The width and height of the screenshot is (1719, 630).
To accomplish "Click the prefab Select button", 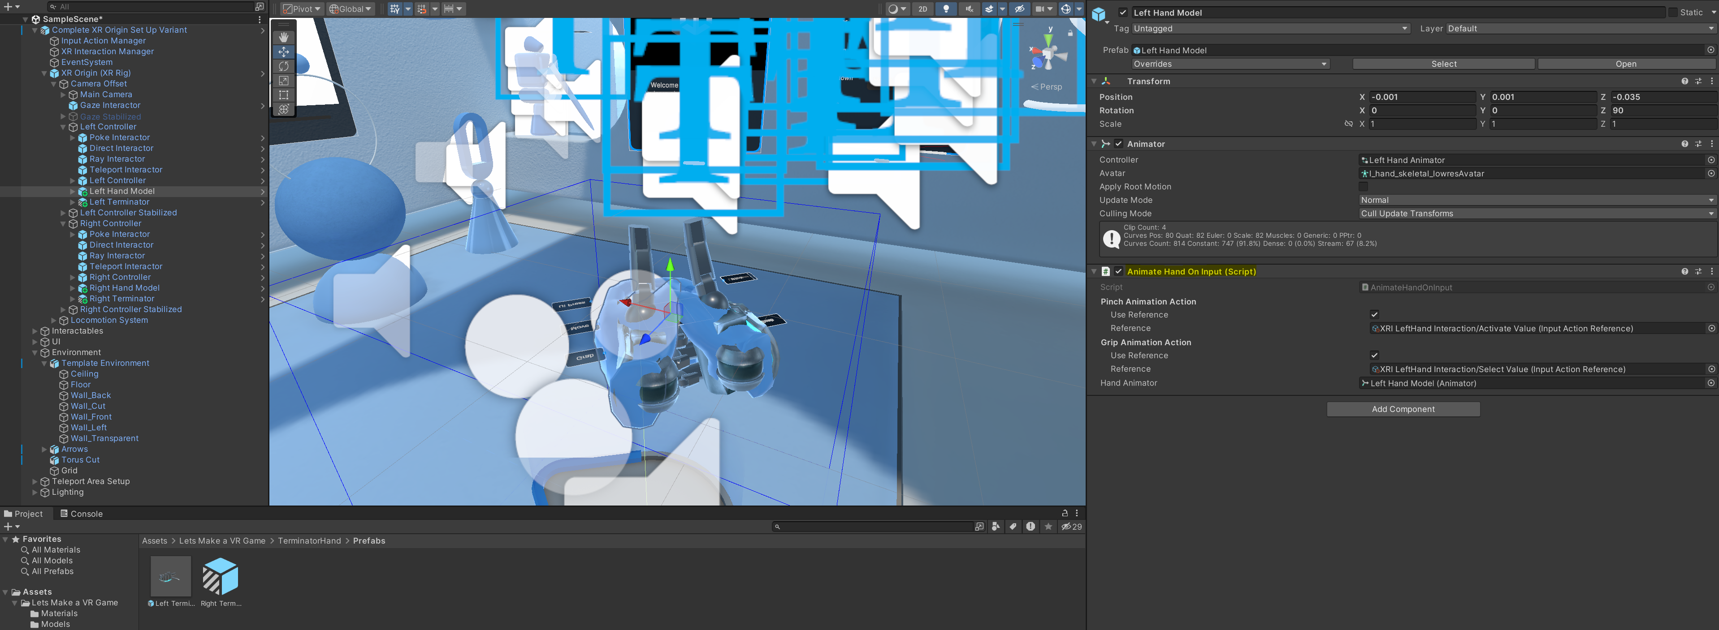I will coord(1443,64).
